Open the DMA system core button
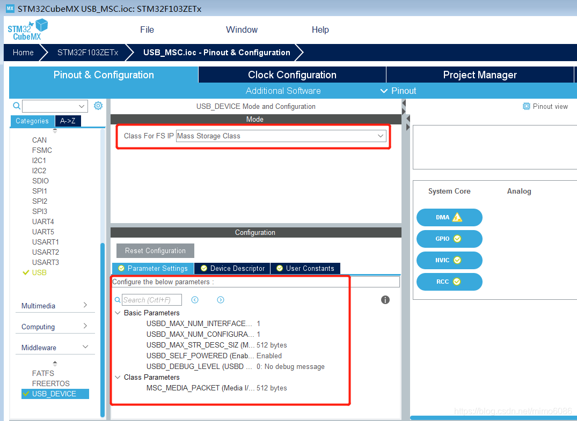Viewport: 577px width, 421px height. tap(449, 217)
